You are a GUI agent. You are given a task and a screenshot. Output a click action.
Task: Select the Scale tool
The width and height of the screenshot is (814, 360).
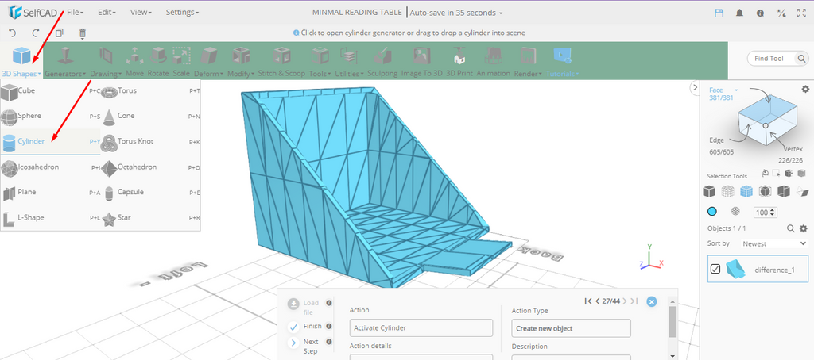pos(181,62)
